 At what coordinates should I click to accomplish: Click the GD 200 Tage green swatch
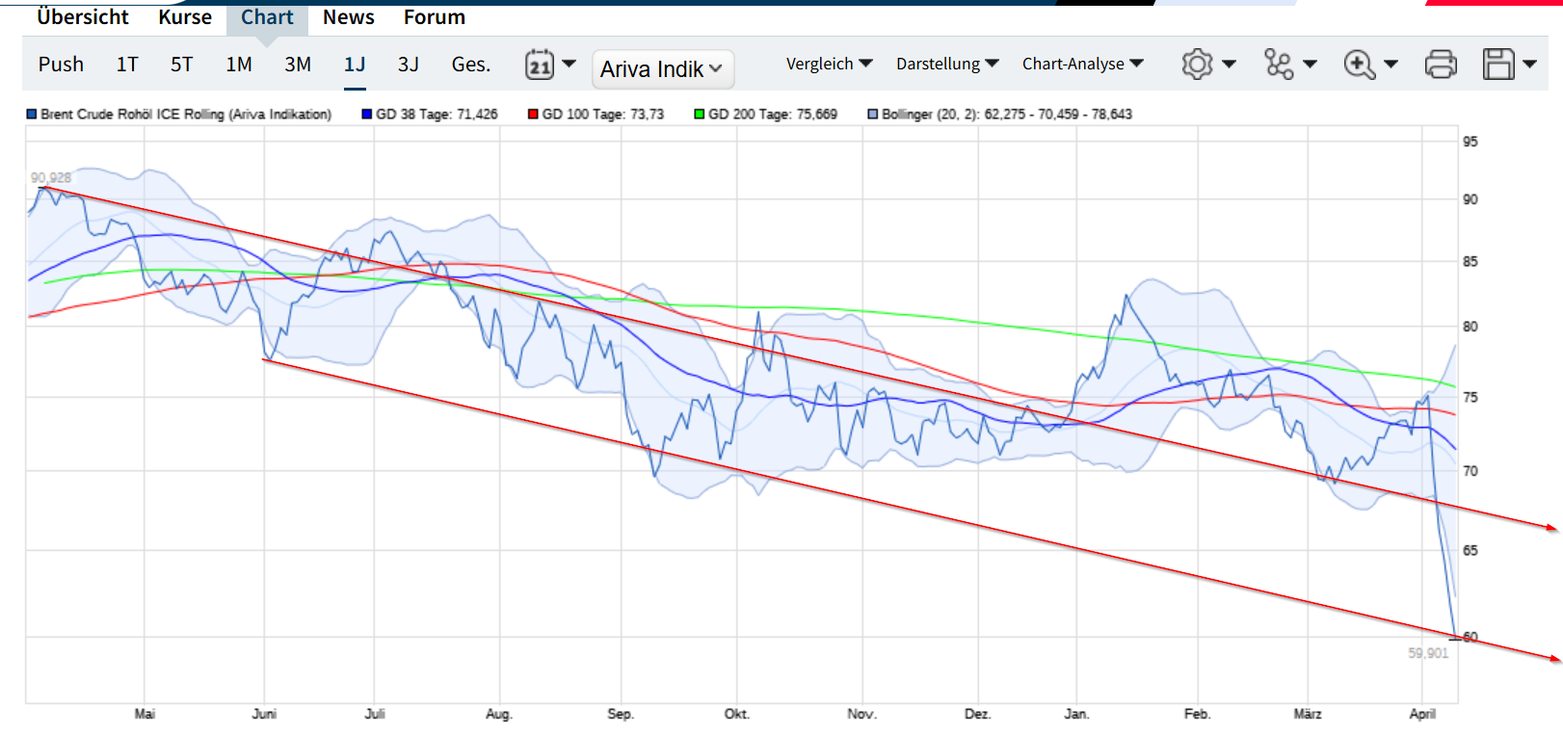[700, 114]
